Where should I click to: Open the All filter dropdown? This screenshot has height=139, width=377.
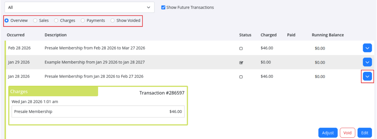[x=79, y=7]
